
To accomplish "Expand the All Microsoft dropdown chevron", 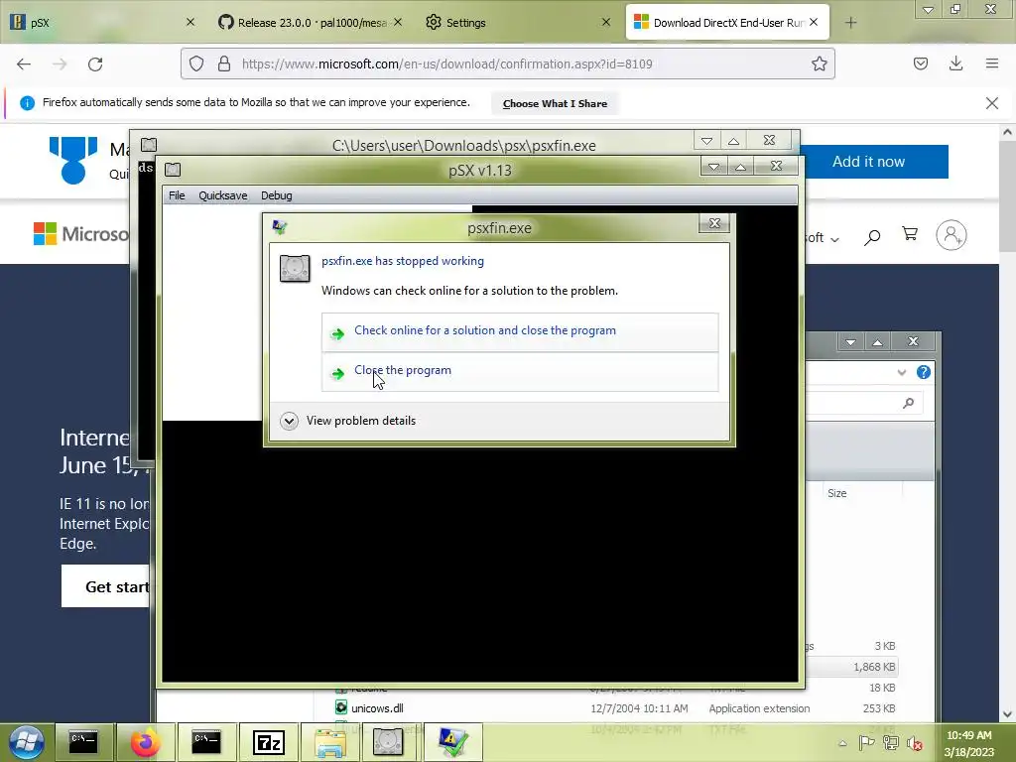I will pos(834,240).
